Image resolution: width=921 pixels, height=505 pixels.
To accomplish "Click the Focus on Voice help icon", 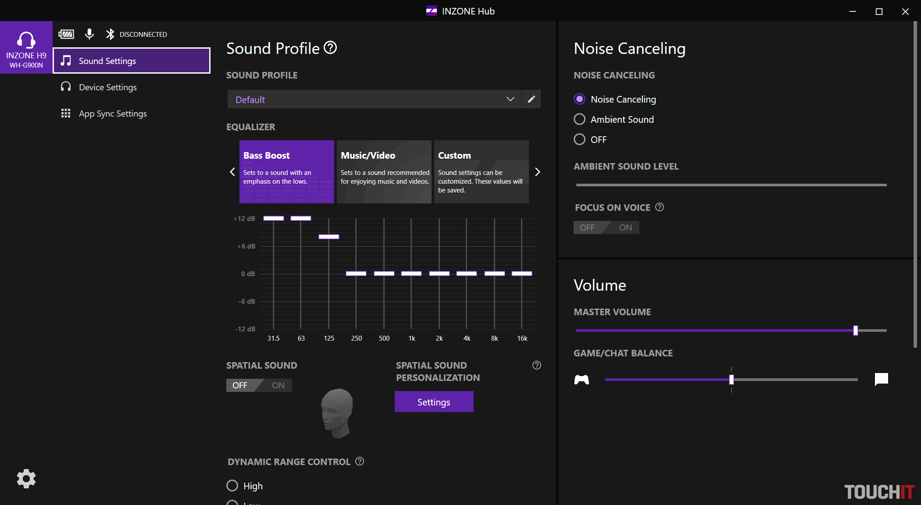I will tap(660, 207).
